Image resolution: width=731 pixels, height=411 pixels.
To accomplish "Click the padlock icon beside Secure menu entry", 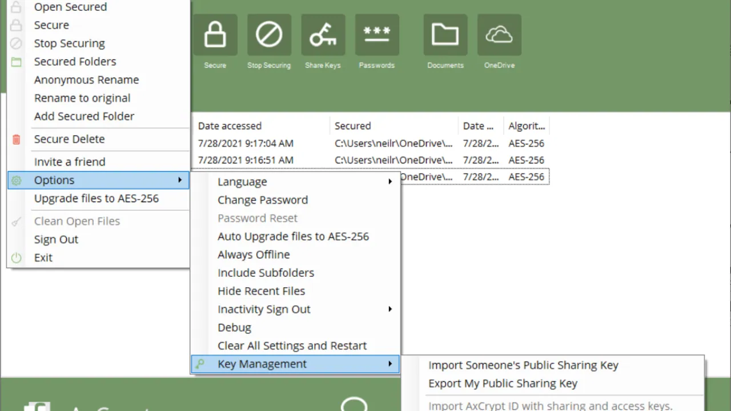I will point(16,25).
